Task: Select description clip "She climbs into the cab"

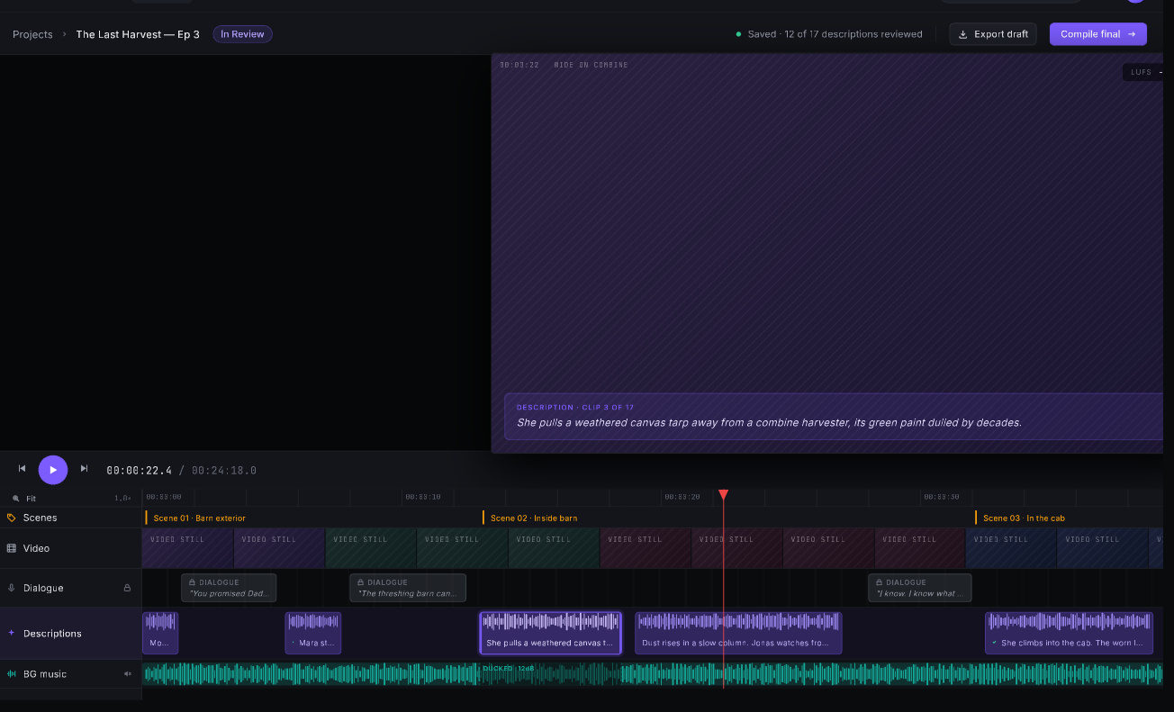Action: click(x=1069, y=633)
